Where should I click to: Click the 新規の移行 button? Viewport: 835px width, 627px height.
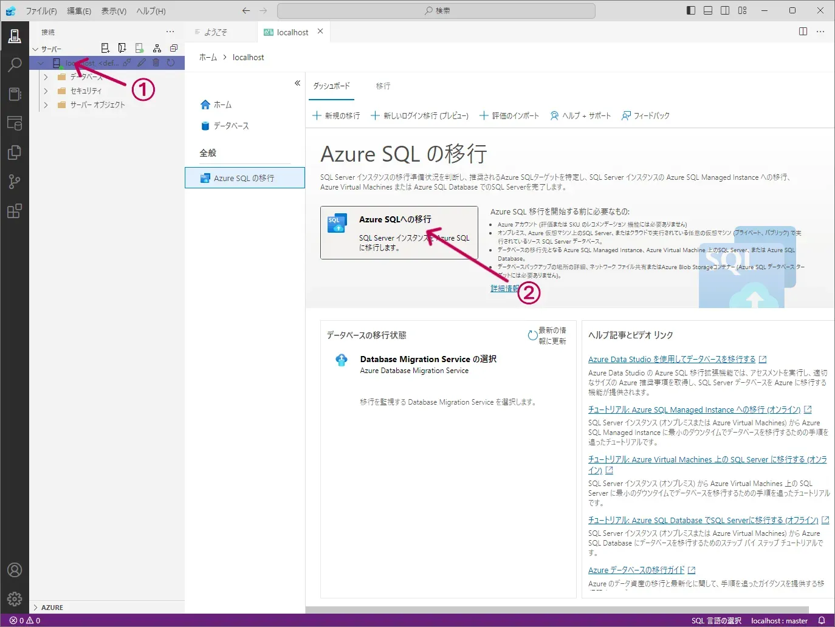point(336,115)
